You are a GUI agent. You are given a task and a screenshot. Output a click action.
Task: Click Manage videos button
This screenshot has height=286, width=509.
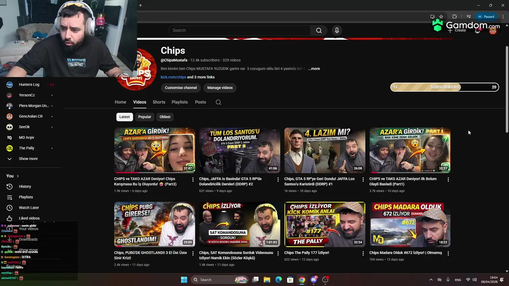point(220,88)
